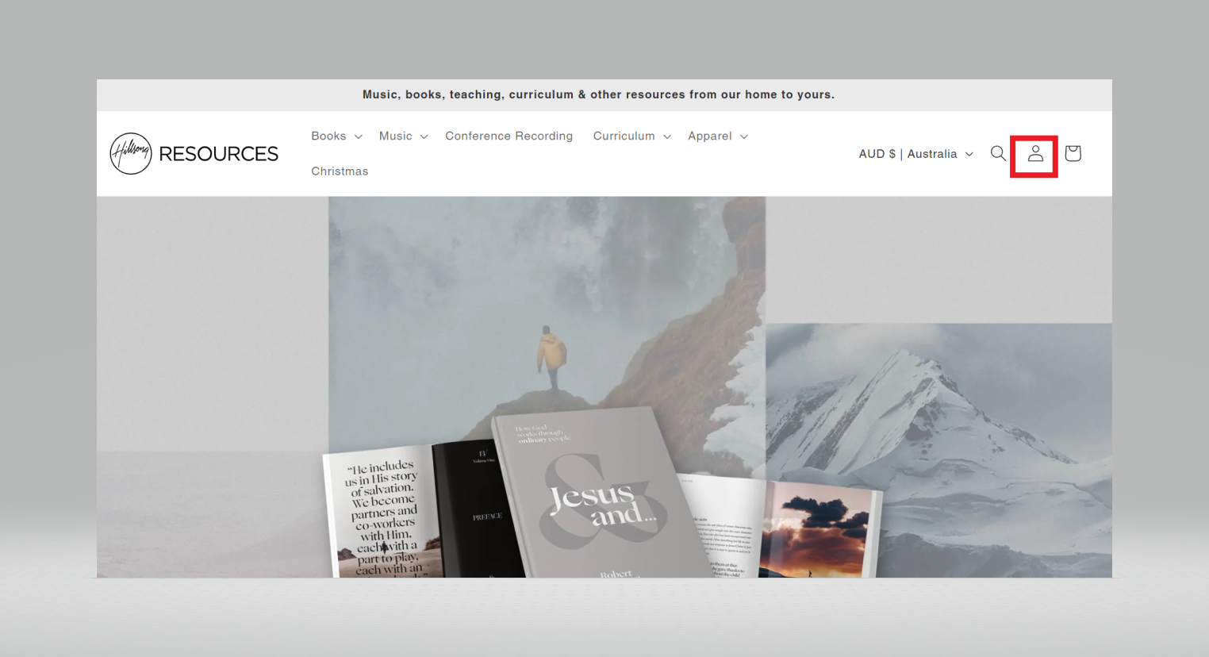Image resolution: width=1209 pixels, height=657 pixels.
Task: Open the shopping cart icon
Action: click(x=1073, y=153)
